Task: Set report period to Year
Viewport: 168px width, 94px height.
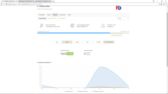Action: pyautogui.click(x=87, y=42)
